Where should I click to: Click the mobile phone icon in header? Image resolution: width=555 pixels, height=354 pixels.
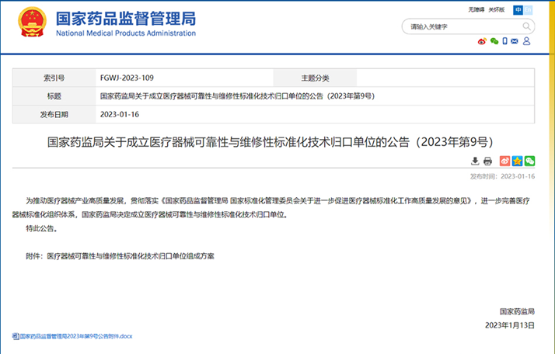(x=504, y=42)
